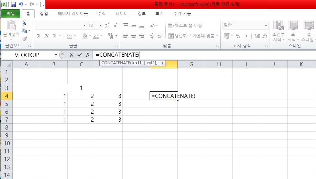This screenshot has height=179, width=316.
Task: Click the Save icon in quick access toolbar
Action: 13,4
